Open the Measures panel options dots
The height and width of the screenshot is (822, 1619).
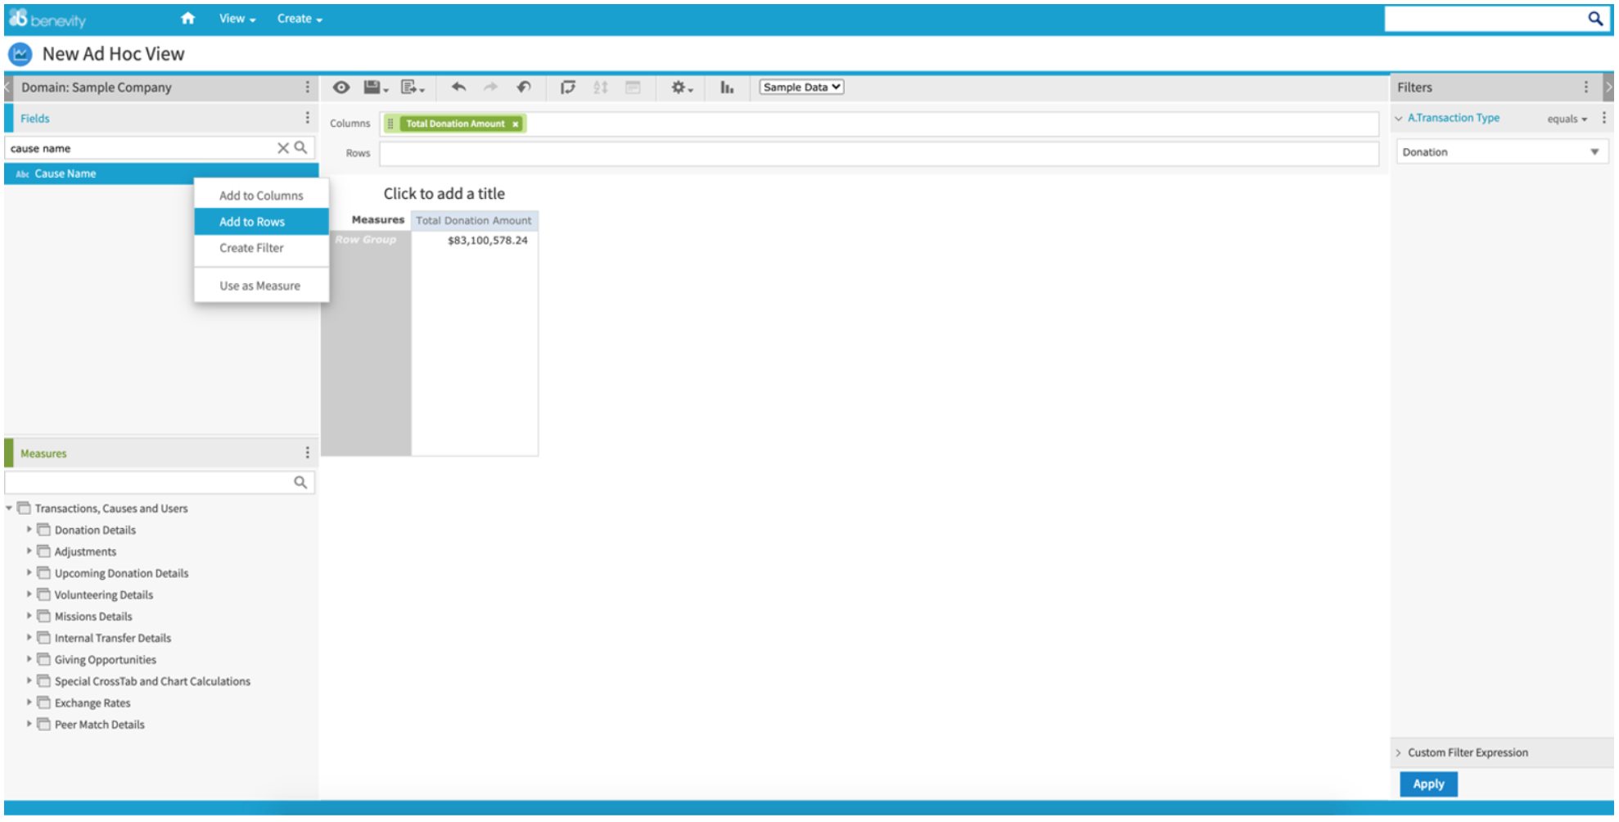pos(308,453)
